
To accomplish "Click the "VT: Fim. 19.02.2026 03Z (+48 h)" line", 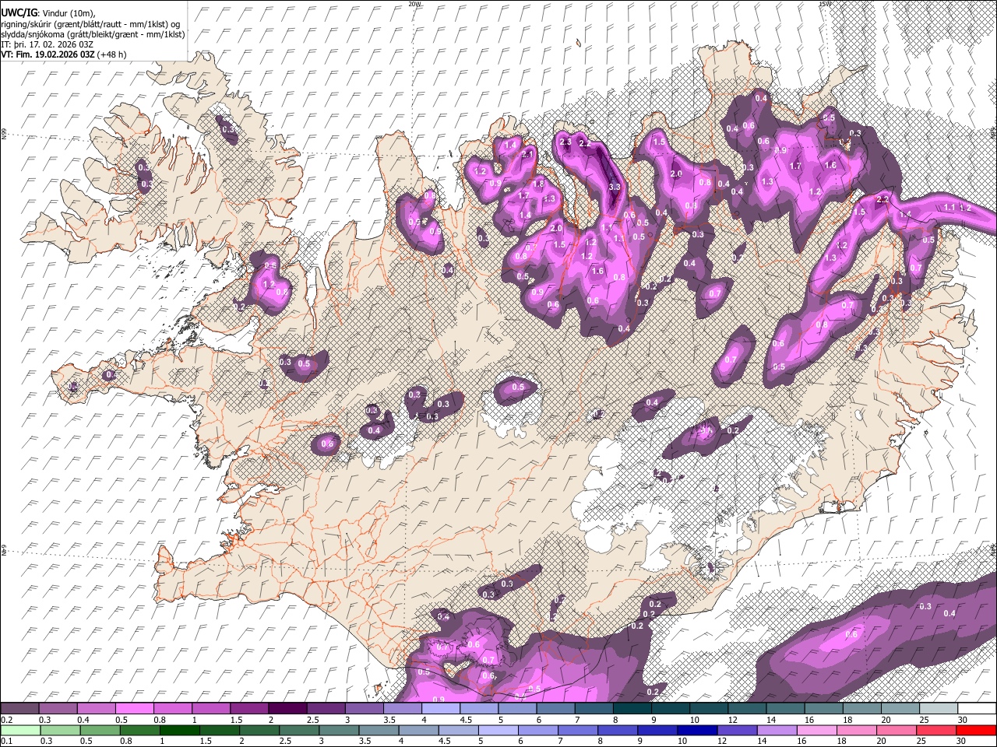I will coord(64,55).
